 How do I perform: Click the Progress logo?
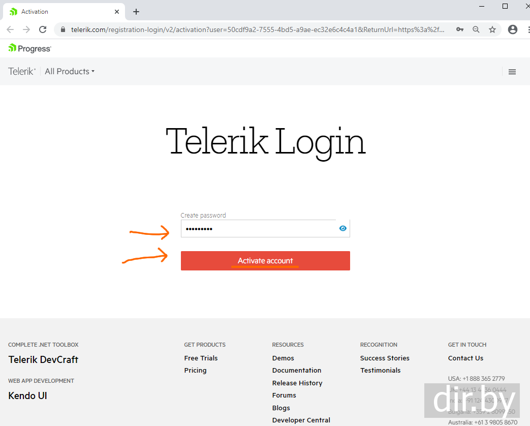[30, 48]
